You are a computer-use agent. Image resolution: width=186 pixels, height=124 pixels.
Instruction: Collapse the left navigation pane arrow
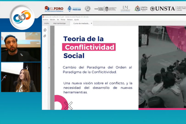[49, 68]
